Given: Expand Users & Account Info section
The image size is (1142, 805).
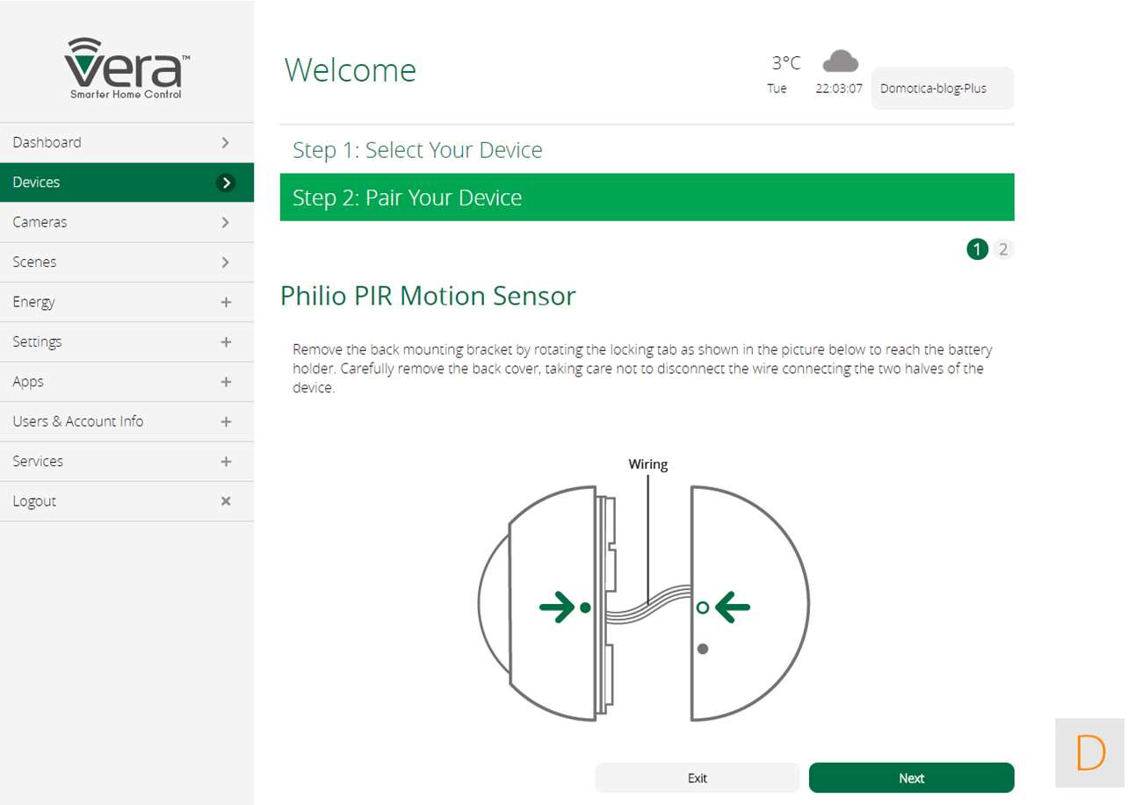Looking at the screenshot, I should (226, 421).
